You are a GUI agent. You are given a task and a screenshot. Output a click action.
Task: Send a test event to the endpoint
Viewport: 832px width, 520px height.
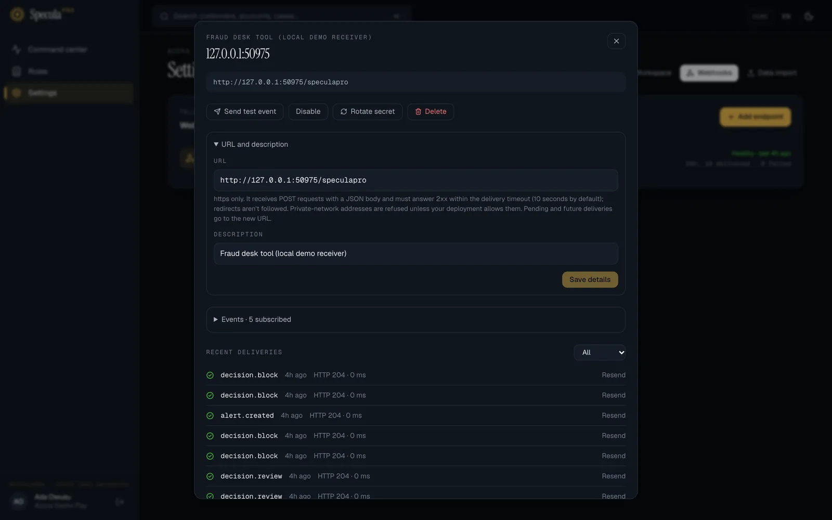[x=244, y=111]
